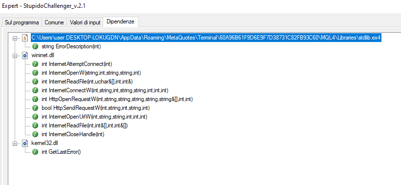Collapse the kernel32.dll node
The height and width of the screenshot is (185, 401).
15,144
